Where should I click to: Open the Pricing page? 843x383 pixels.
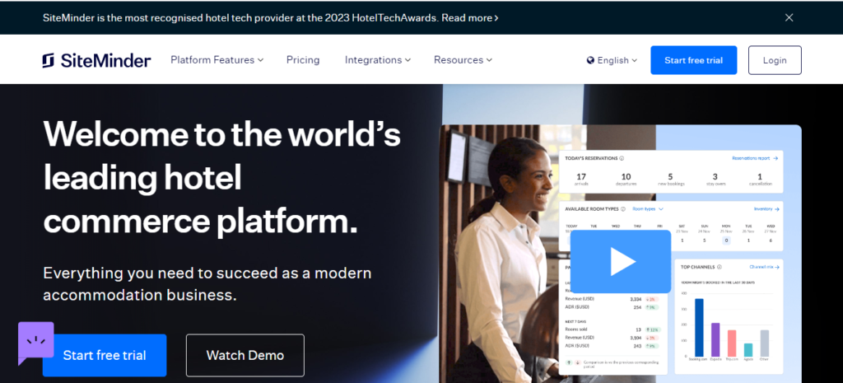[303, 59]
